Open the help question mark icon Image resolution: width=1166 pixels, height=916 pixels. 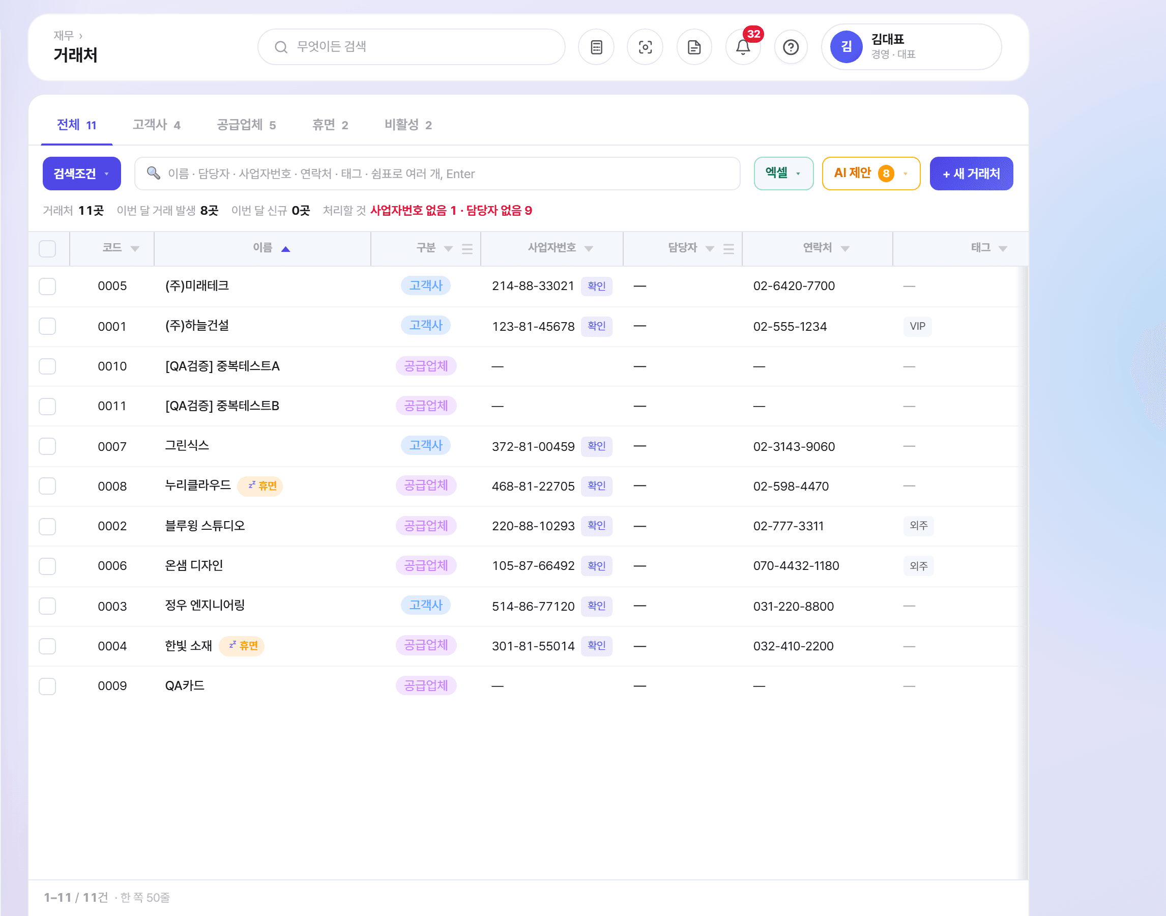point(791,47)
